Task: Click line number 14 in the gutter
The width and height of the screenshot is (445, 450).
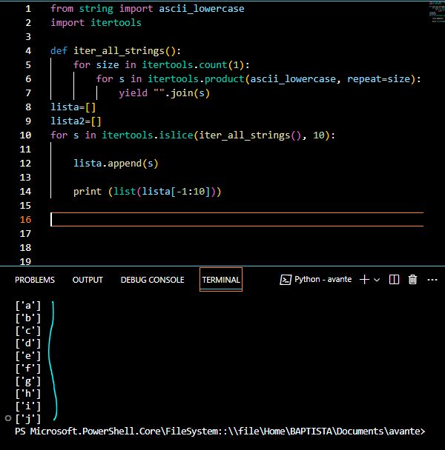Action: tap(25, 192)
